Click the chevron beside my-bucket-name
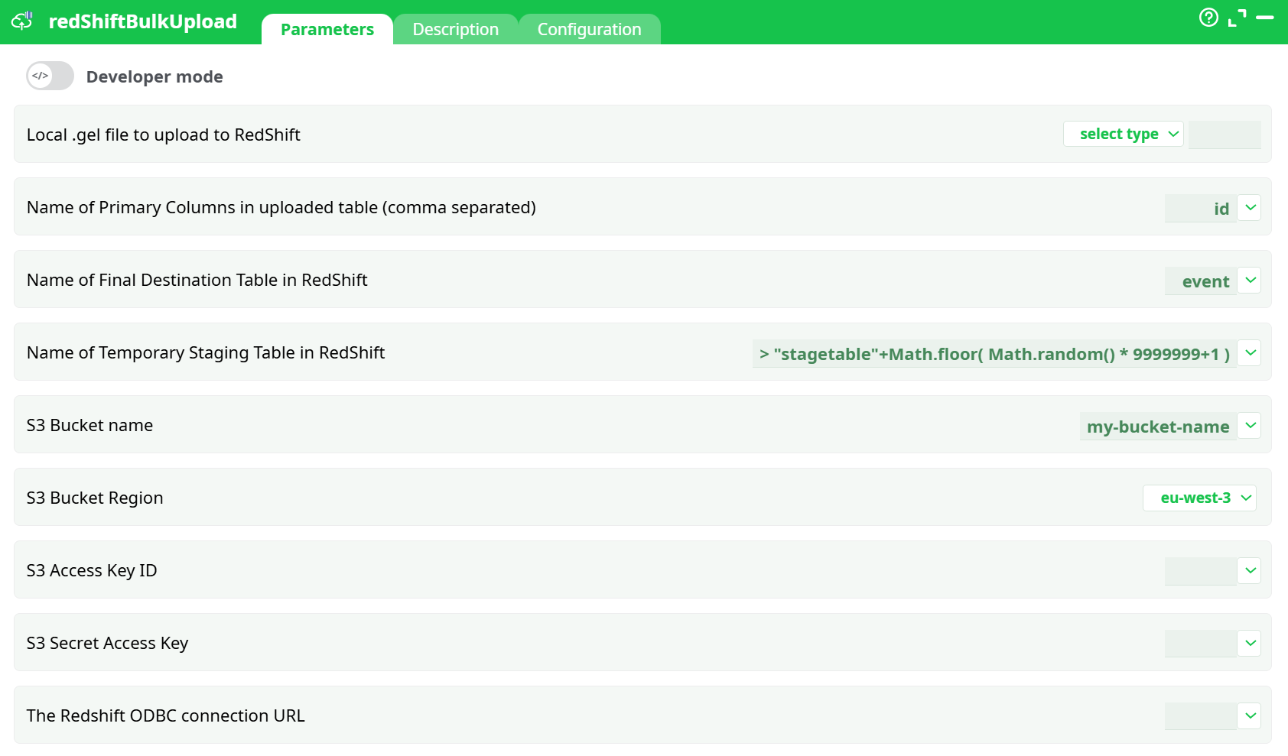The height and width of the screenshot is (756, 1288). (1250, 426)
